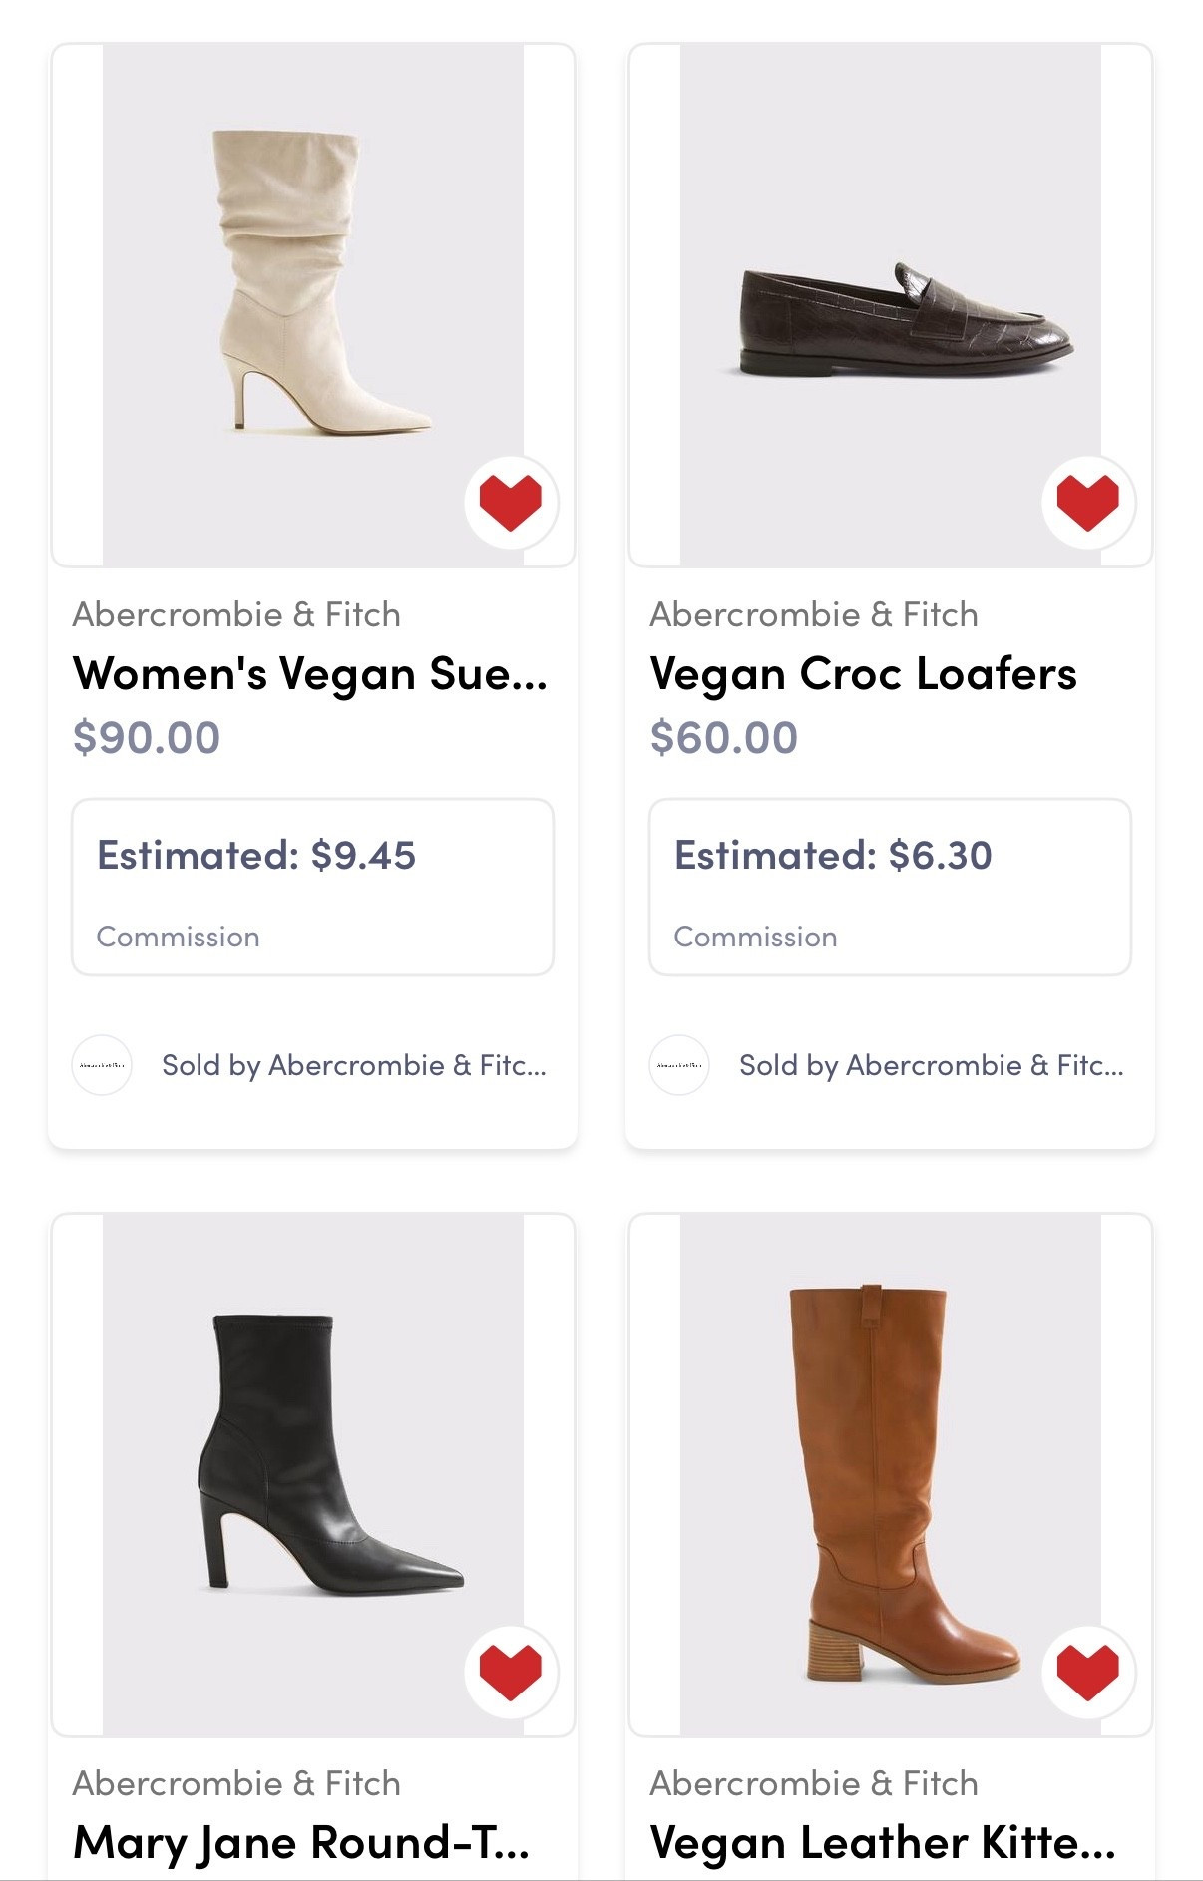Toggle heart on Vegan Croc Loafers
Screen dimensions: 1203x1881
click(1087, 502)
